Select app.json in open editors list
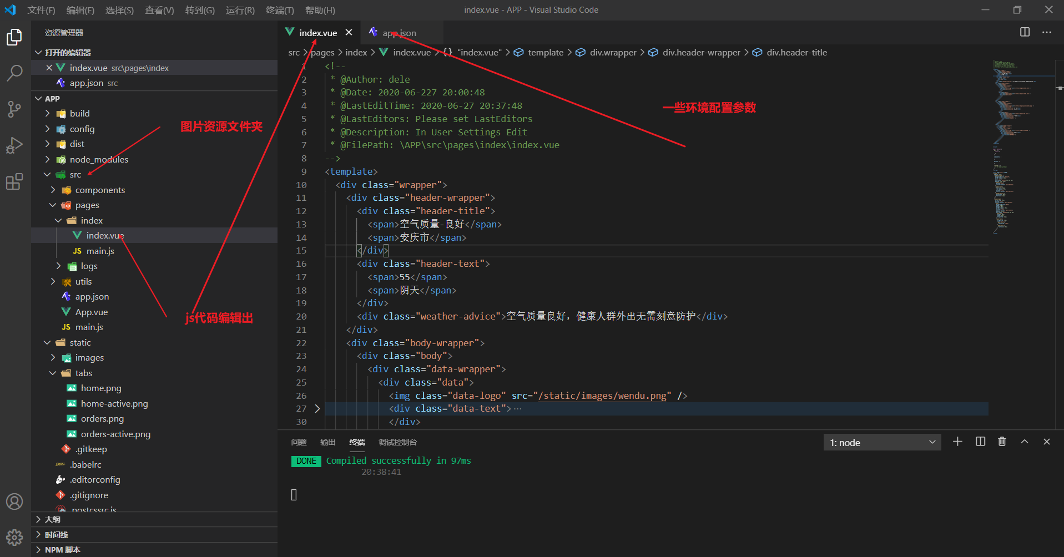Screen dimensions: 1064x557 click(154, 83)
